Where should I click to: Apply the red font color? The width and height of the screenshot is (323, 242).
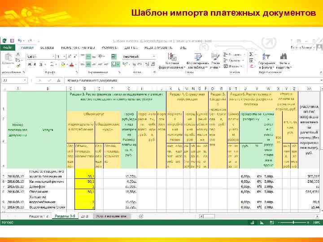click(x=71, y=65)
